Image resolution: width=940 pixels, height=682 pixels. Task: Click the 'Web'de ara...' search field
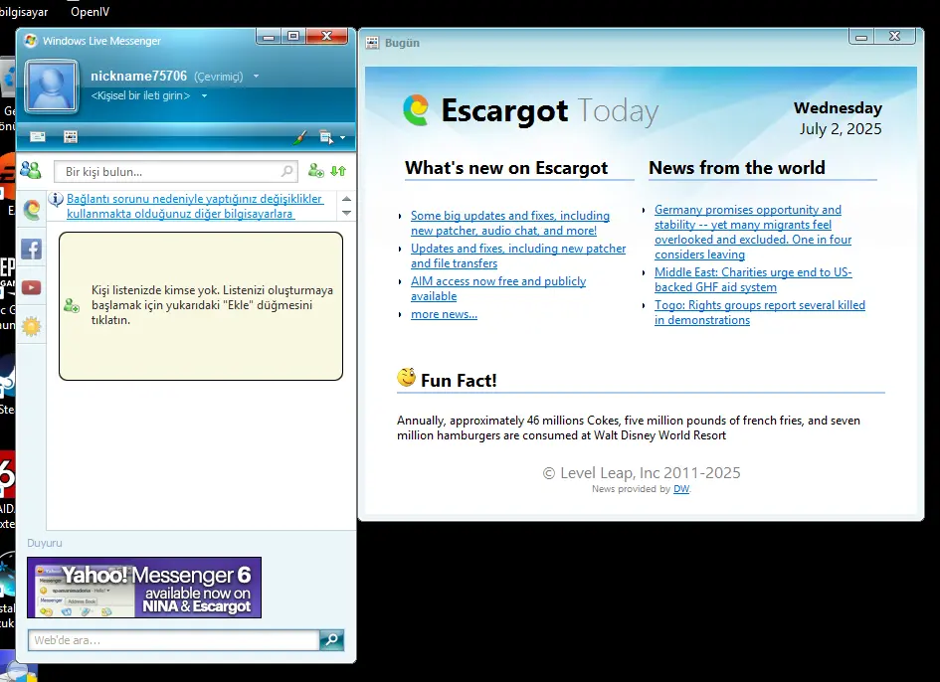[174, 640]
